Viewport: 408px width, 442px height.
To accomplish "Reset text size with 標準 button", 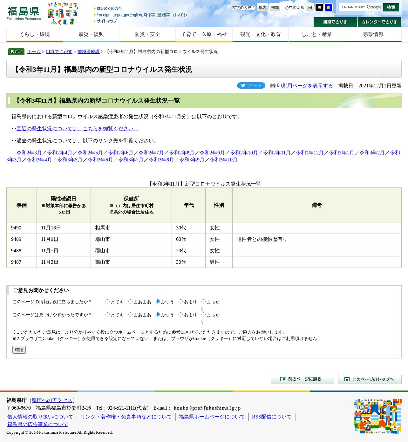I will [x=275, y=7].
